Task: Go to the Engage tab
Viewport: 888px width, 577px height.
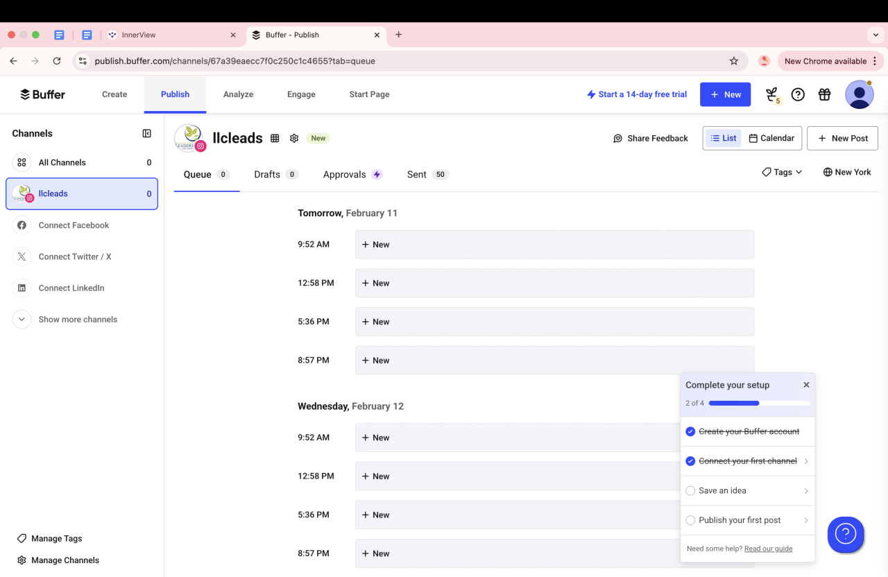Action: pyautogui.click(x=301, y=94)
